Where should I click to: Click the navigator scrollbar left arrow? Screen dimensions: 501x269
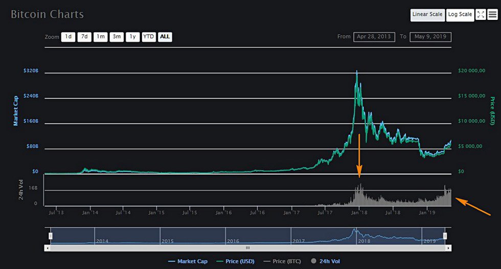point(48,248)
